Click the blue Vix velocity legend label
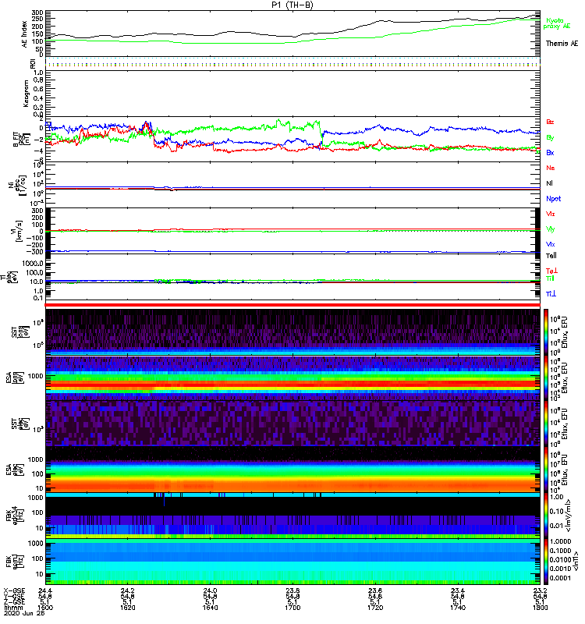 (551, 244)
